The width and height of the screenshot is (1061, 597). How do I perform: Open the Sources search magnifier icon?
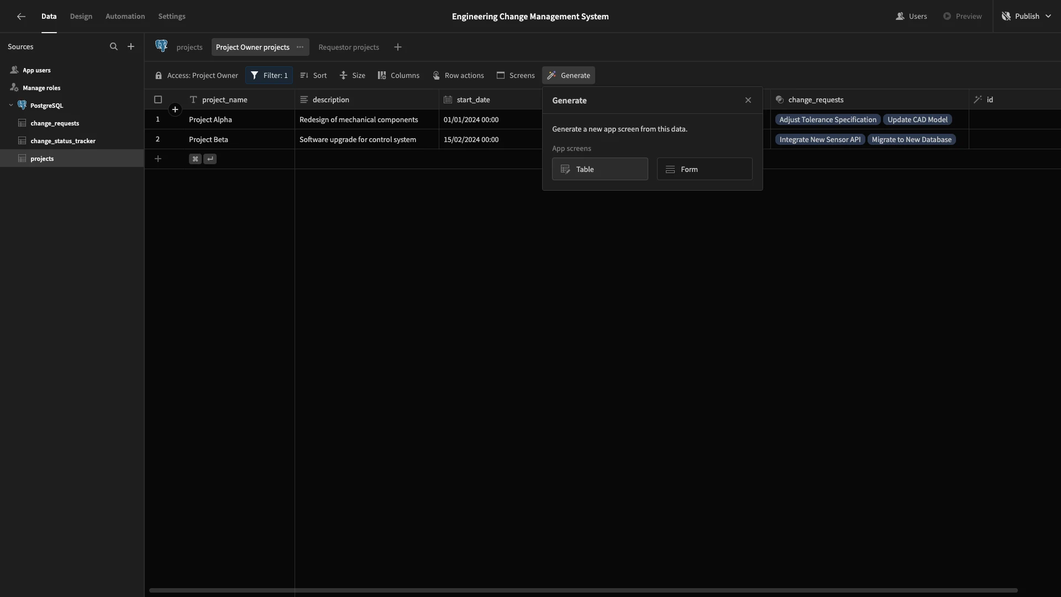[x=114, y=47]
